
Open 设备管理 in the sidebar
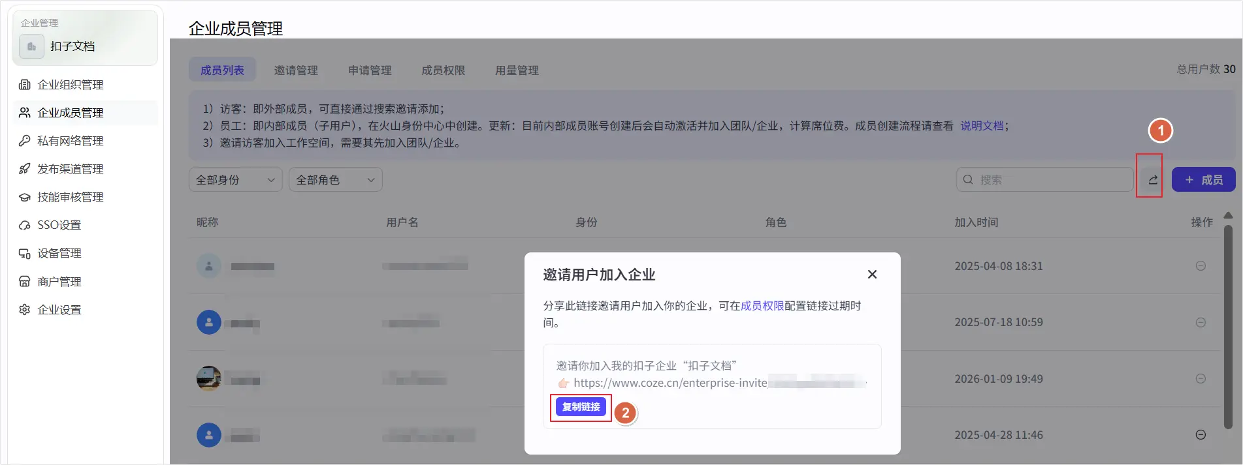[x=85, y=253]
